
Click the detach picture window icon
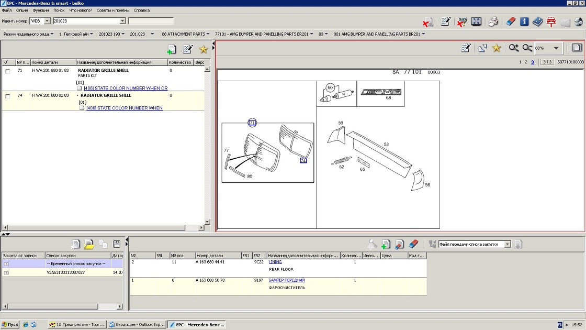482,48
